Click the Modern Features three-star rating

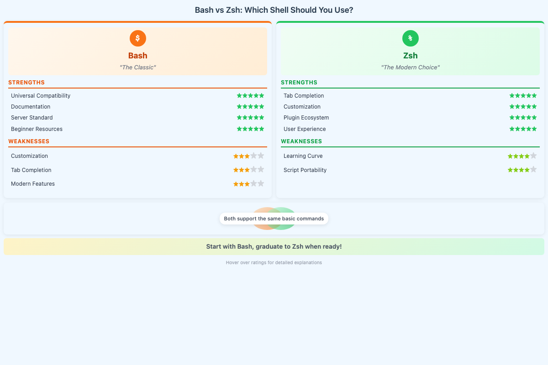click(x=249, y=183)
